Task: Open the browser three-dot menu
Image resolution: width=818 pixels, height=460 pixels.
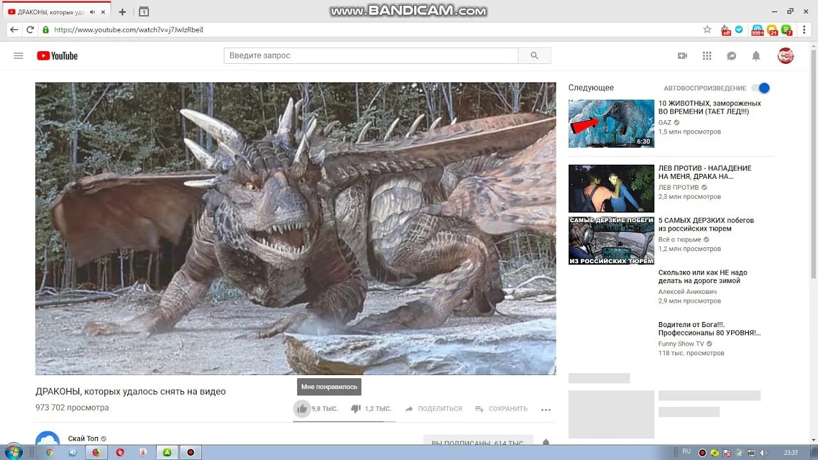Action: (x=805, y=29)
